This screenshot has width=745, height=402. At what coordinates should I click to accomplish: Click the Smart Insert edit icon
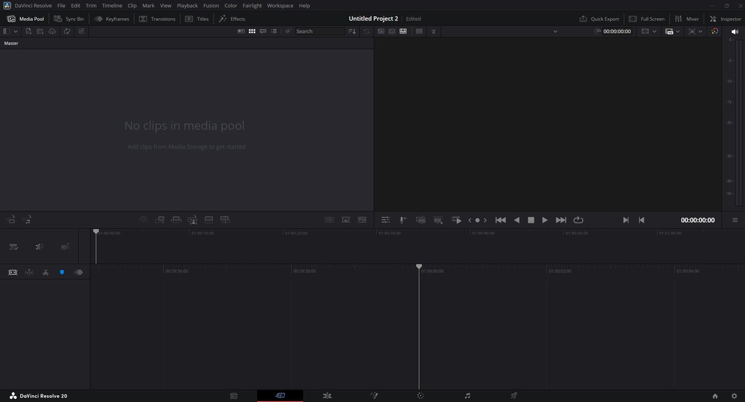click(143, 220)
